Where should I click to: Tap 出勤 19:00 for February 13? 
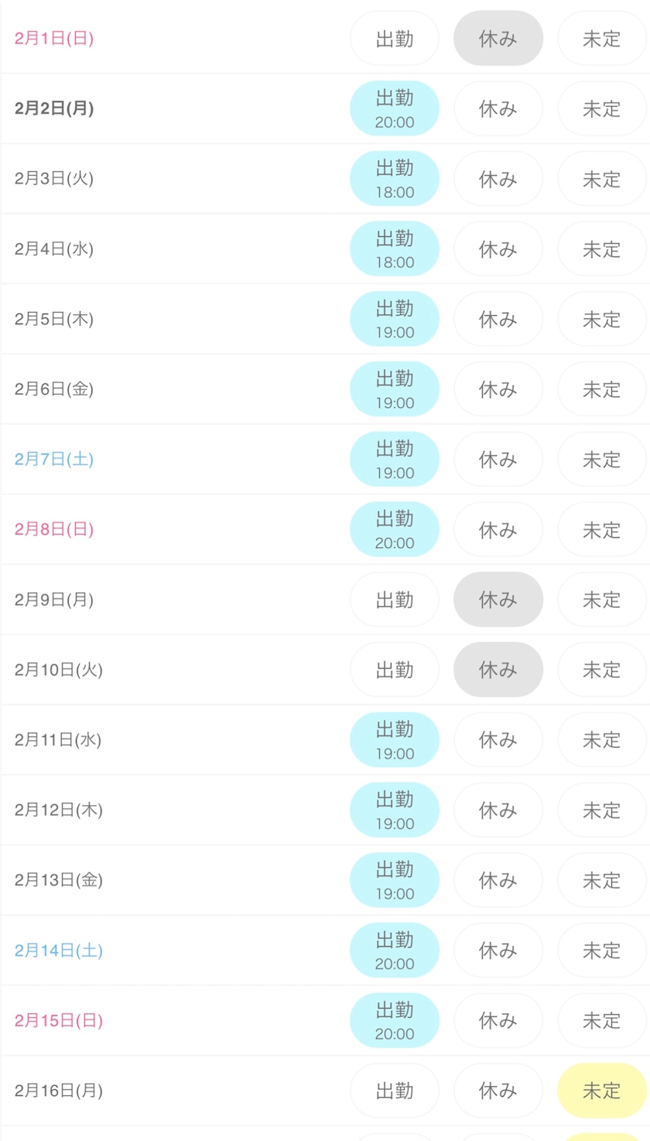point(395,880)
